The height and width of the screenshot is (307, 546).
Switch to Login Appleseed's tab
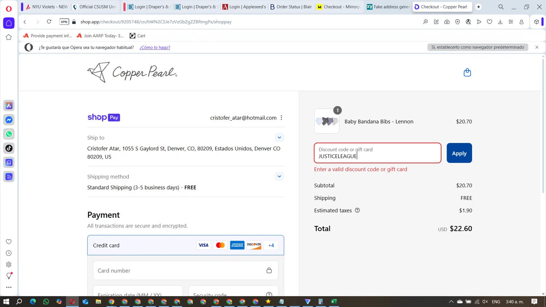click(x=244, y=7)
